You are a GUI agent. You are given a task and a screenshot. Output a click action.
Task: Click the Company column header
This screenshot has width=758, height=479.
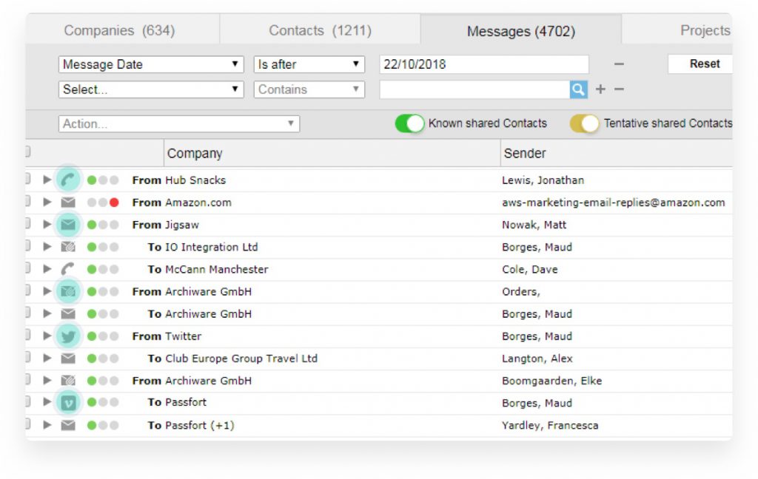pyautogui.click(x=332, y=153)
